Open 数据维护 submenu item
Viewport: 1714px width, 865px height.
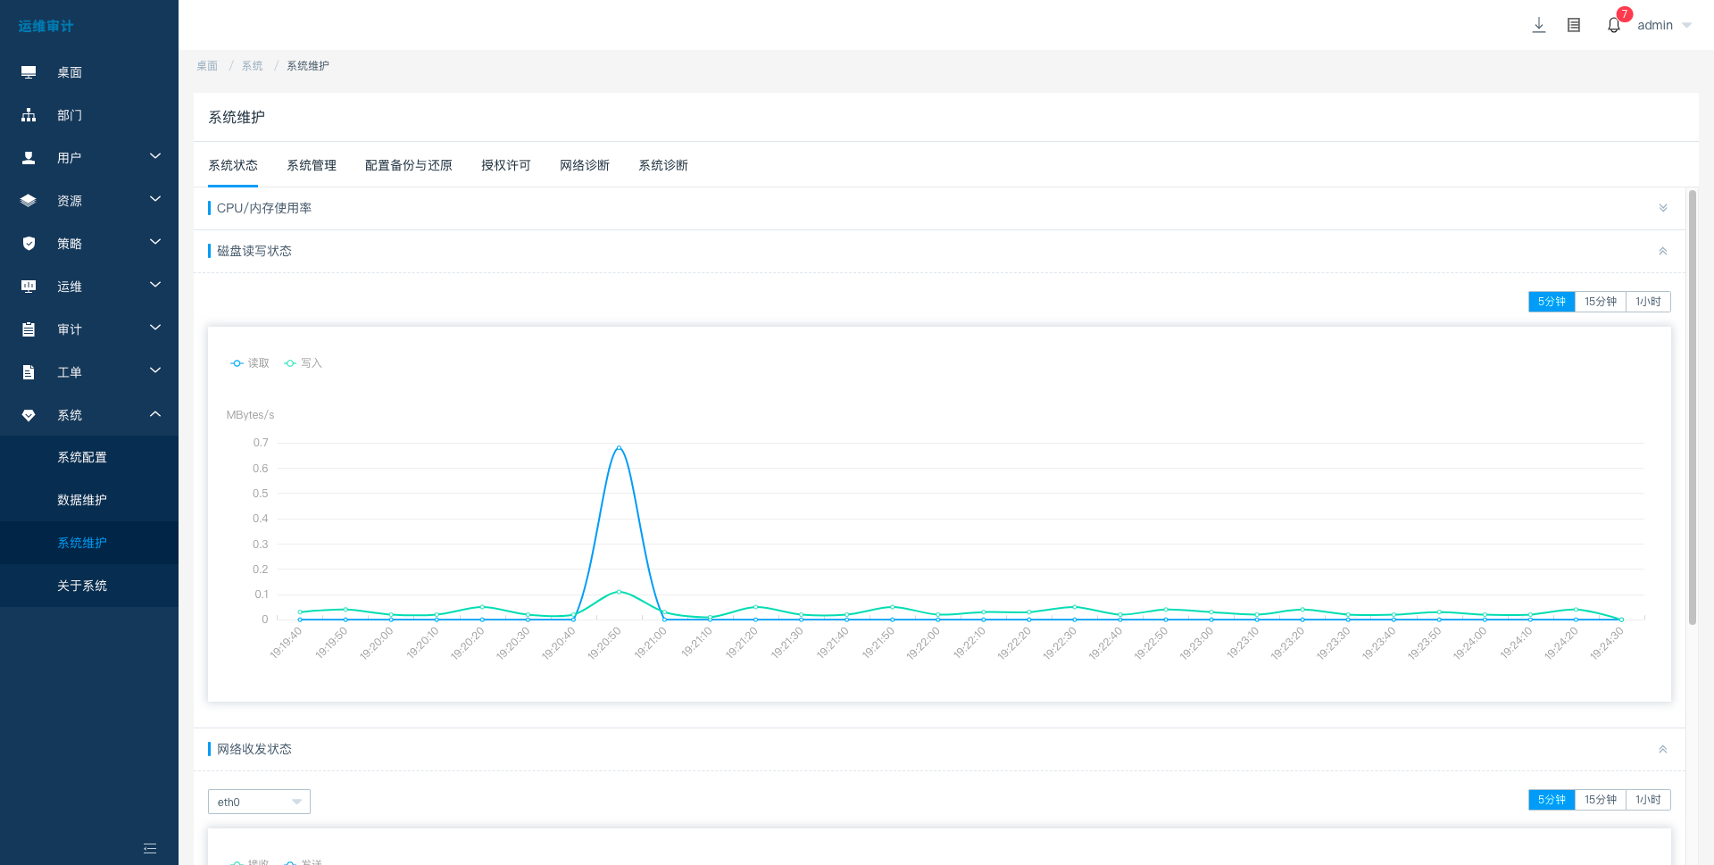pos(89,500)
